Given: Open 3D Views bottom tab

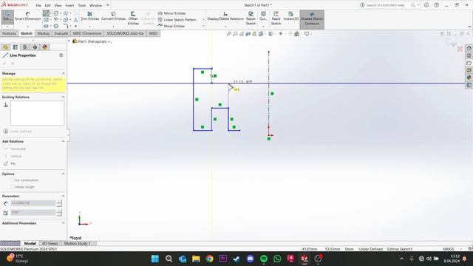Looking at the screenshot, I should tap(50, 243).
